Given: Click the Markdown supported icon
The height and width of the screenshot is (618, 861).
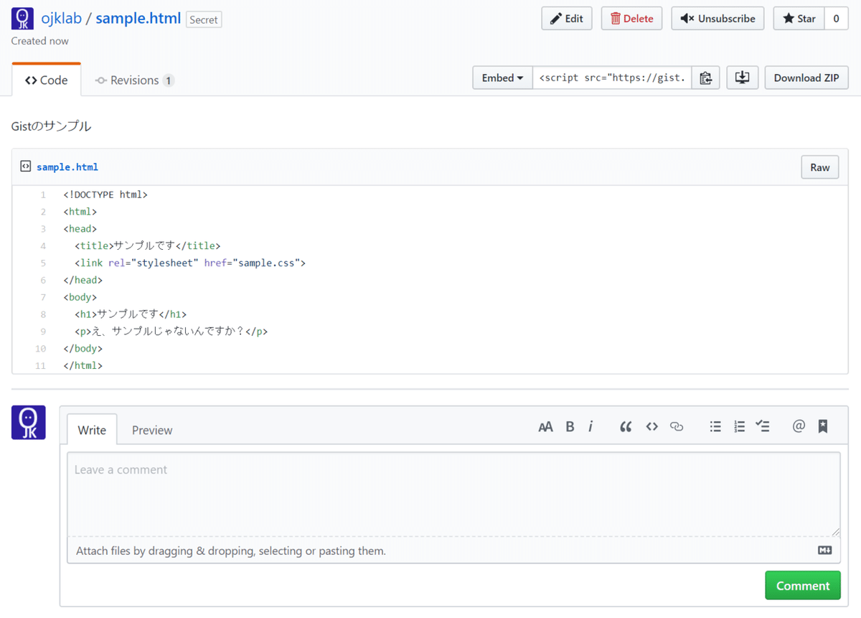Looking at the screenshot, I should pos(825,551).
